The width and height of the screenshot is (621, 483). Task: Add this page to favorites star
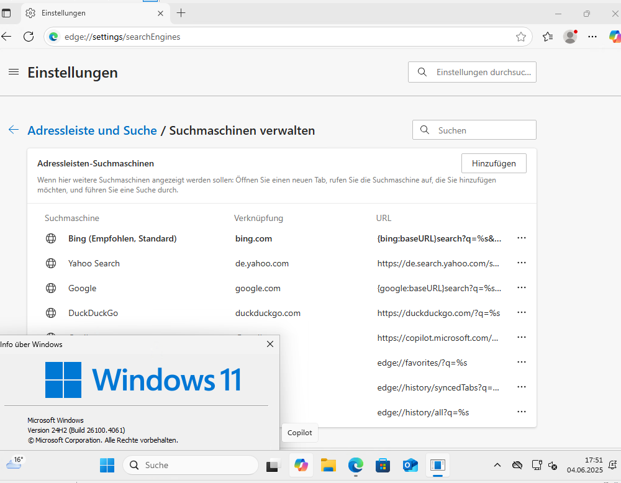click(x=521, y=37)
